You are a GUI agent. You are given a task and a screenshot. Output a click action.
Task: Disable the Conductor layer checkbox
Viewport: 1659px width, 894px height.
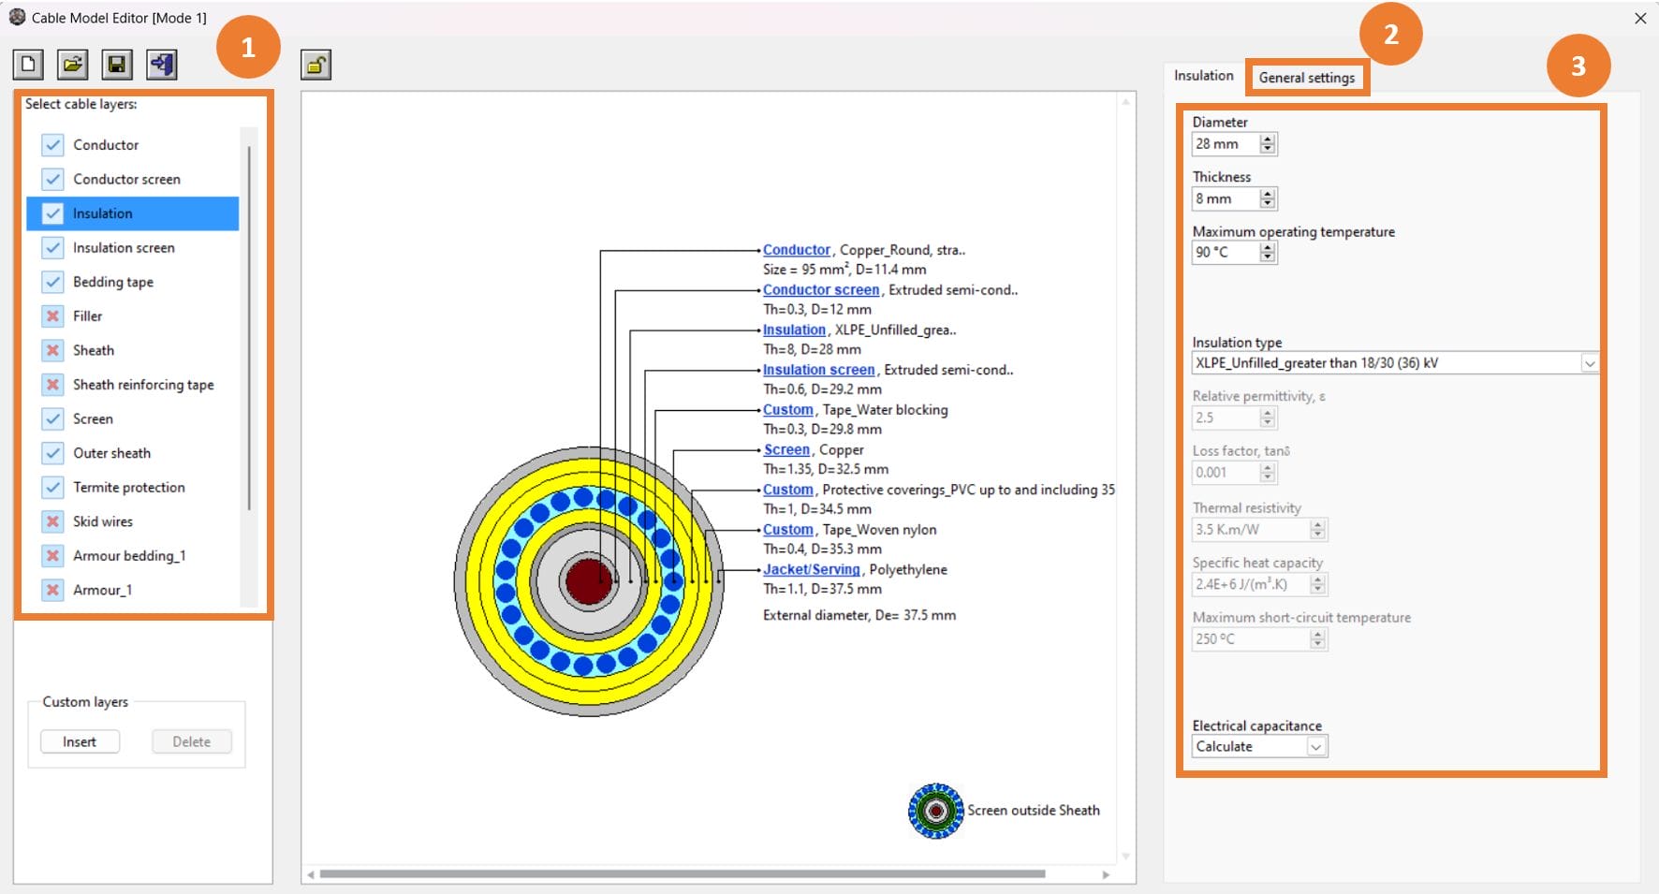[x=51, y=144]
